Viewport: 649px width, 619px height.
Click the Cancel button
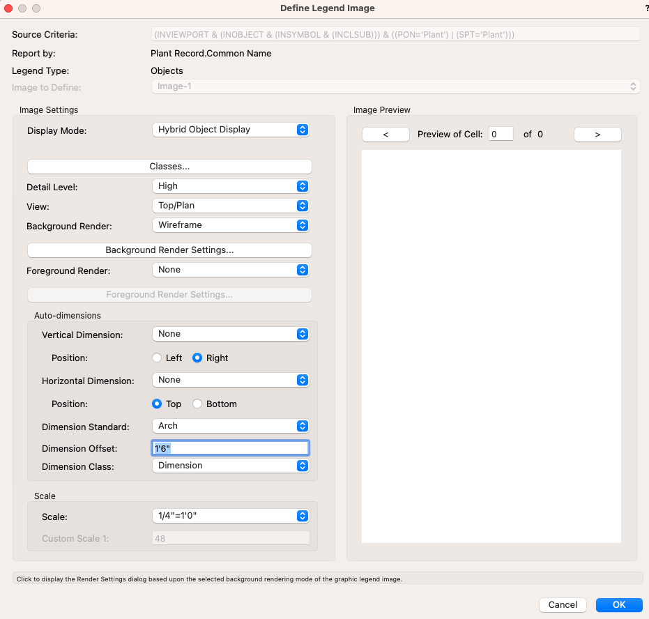coord(563,605)
